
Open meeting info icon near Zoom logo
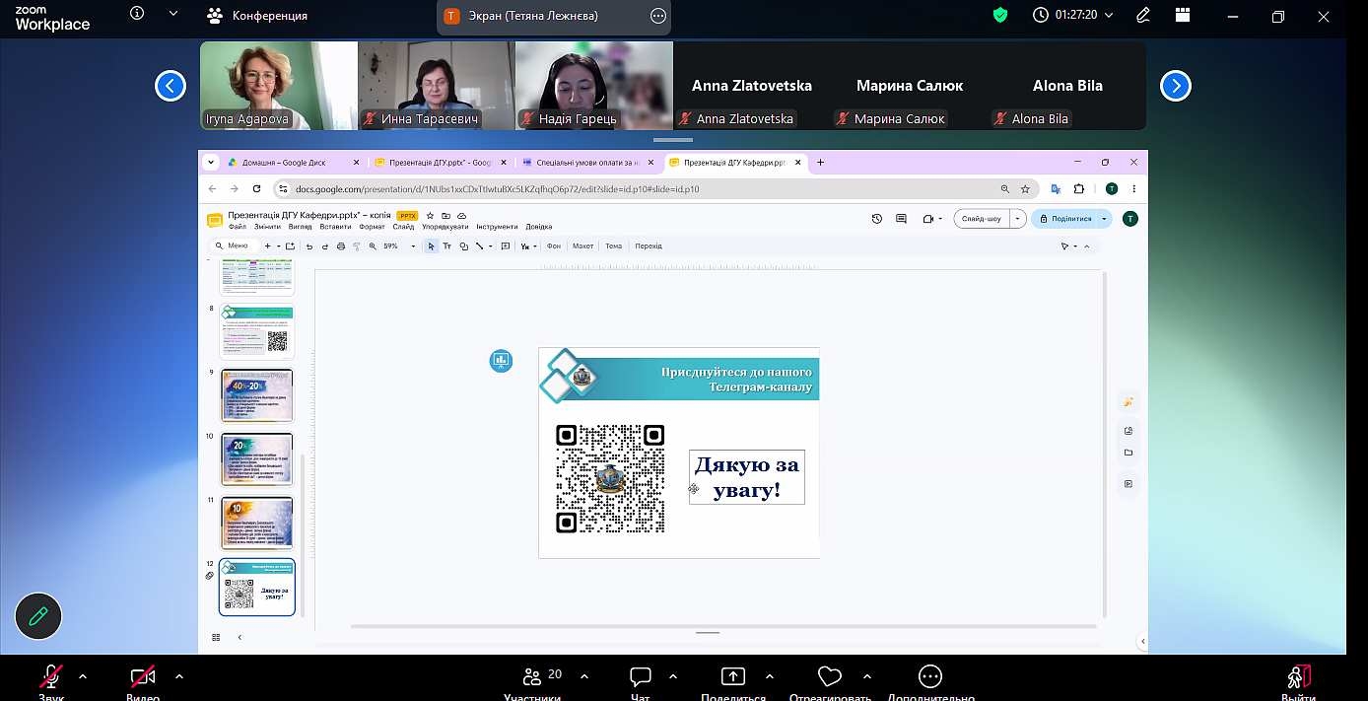coord(137,14)
